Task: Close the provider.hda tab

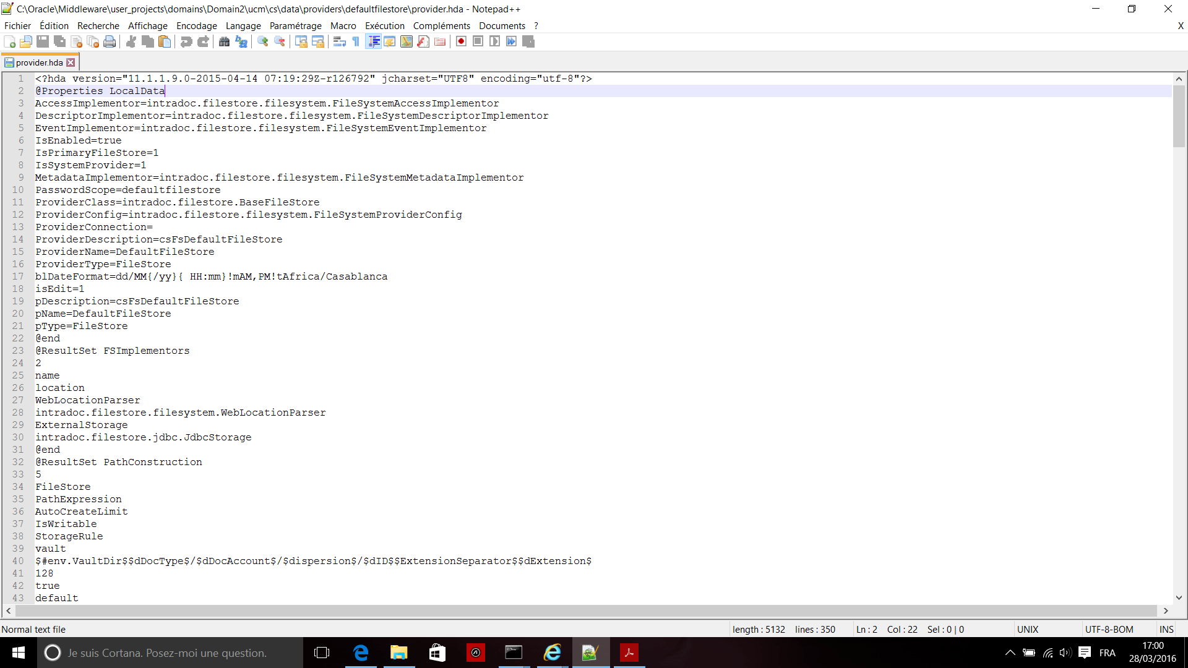Action: click(x=71, y=62)
